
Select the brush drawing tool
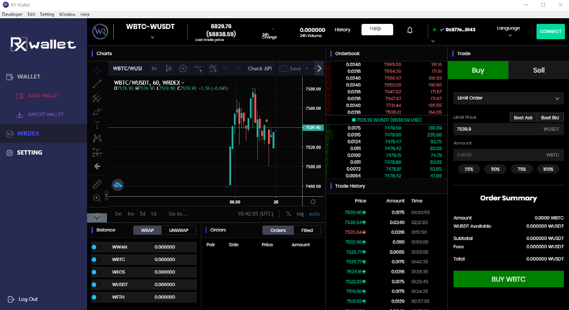[97, 111]
